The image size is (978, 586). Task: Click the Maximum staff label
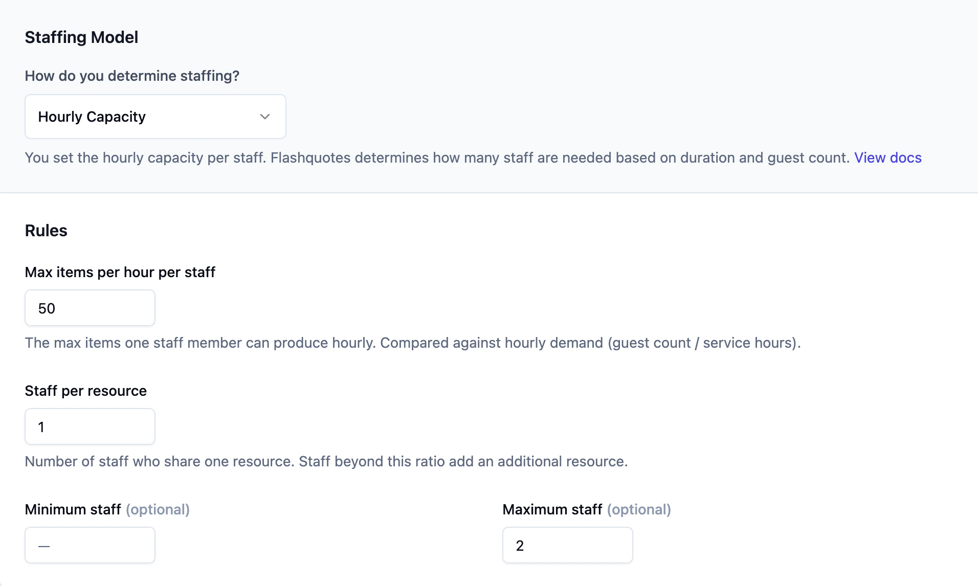tap(552, 509)
